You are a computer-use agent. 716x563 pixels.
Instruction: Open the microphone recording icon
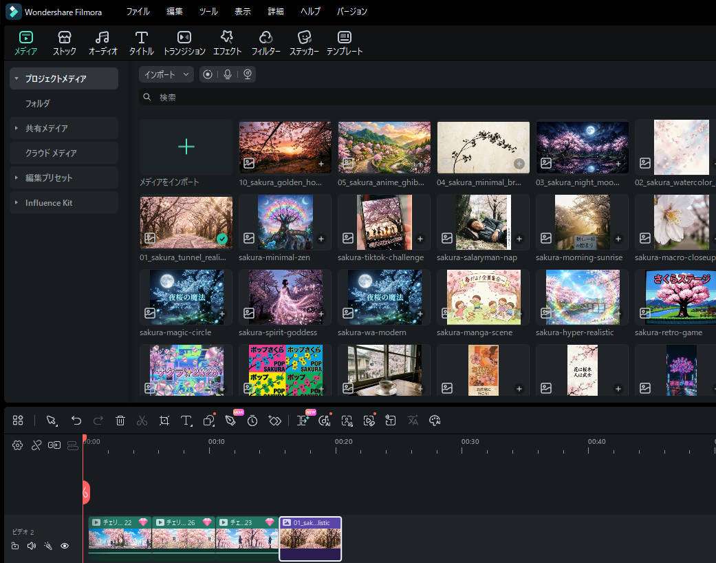(227, 74)
